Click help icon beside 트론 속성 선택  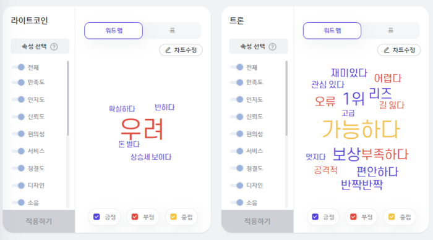[x=273, y=46]
